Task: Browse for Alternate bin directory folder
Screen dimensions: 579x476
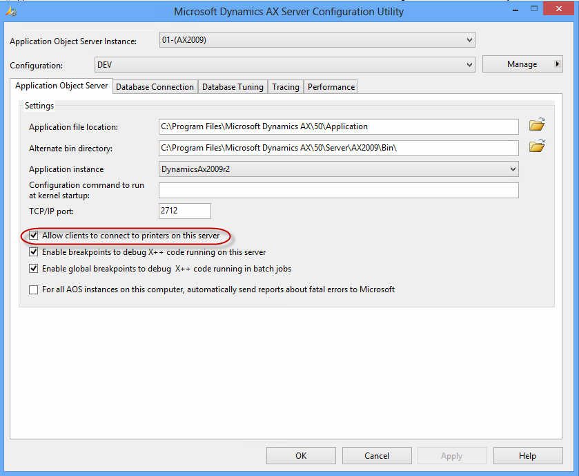Action: pos(536,146)
